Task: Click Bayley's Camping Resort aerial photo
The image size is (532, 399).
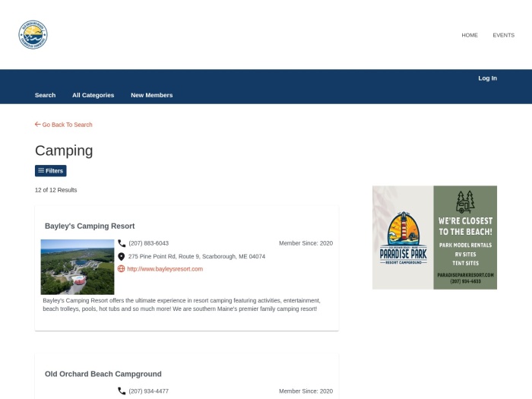Action: (78, 267)
